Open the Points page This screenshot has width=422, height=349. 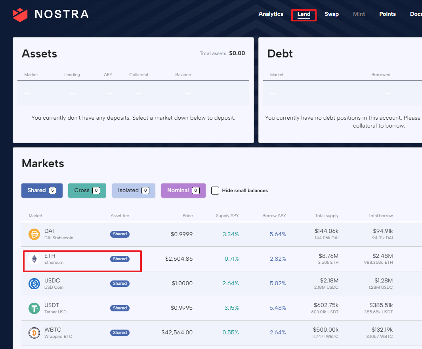coord(387,14)
